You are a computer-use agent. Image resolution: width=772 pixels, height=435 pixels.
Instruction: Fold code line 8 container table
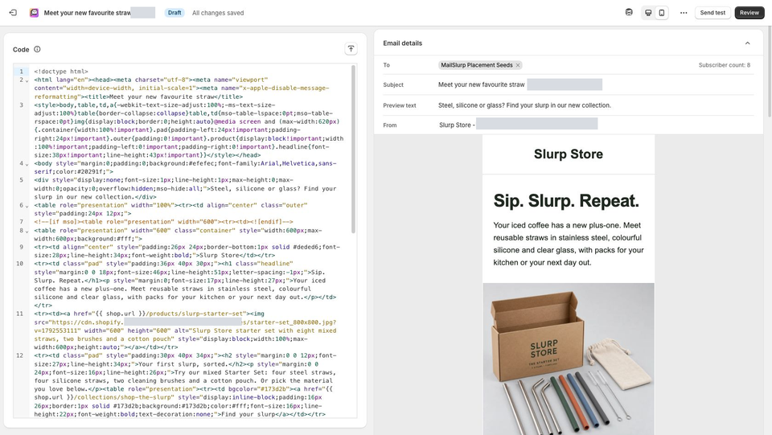tap(27, 231)
